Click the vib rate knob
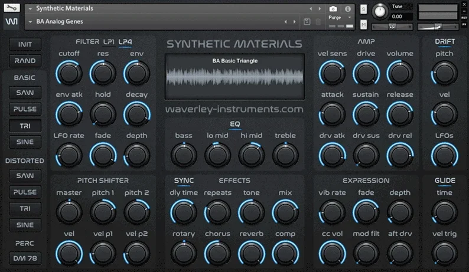This screenshot has height=272, width=469. click(x=332, y=212)
